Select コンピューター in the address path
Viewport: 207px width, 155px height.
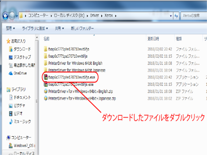point(38,16)
